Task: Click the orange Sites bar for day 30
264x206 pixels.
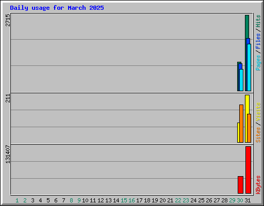Action: [x=241, y=124]
